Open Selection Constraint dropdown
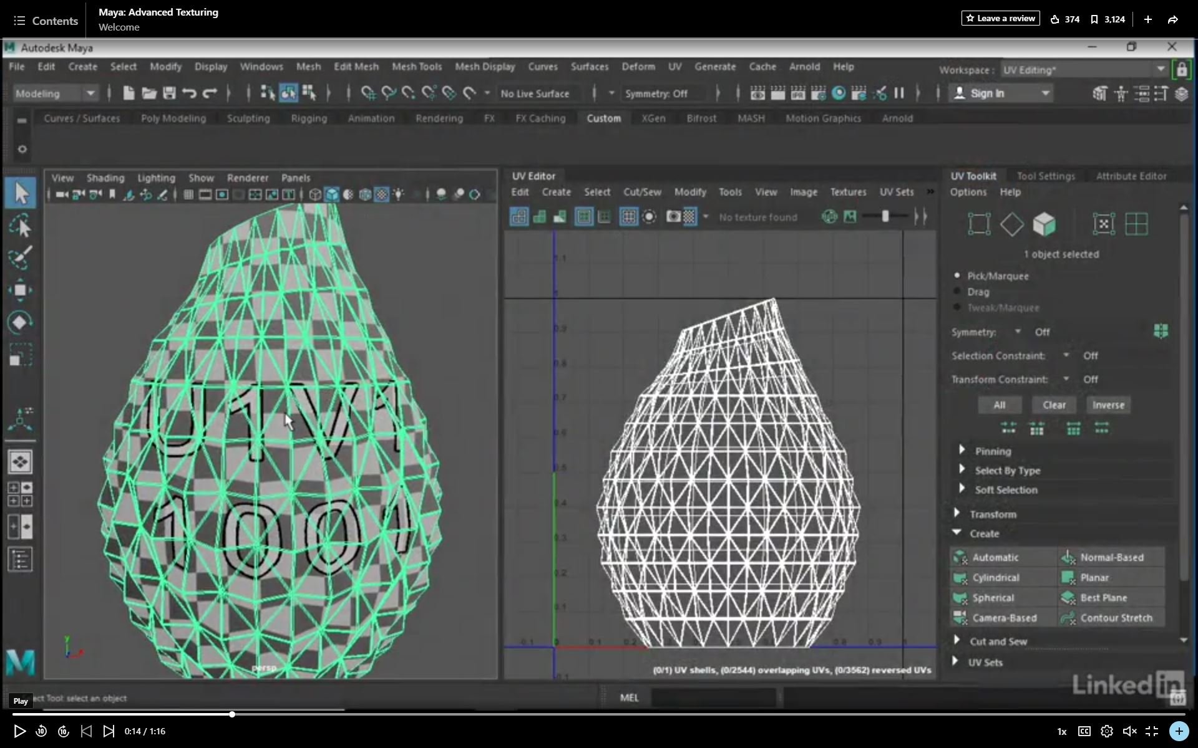 pyautogui.click(x=1066, y=355)
